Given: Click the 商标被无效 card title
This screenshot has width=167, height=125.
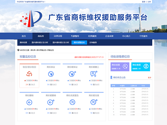Looking at the screenshot, I should (94, 96).
